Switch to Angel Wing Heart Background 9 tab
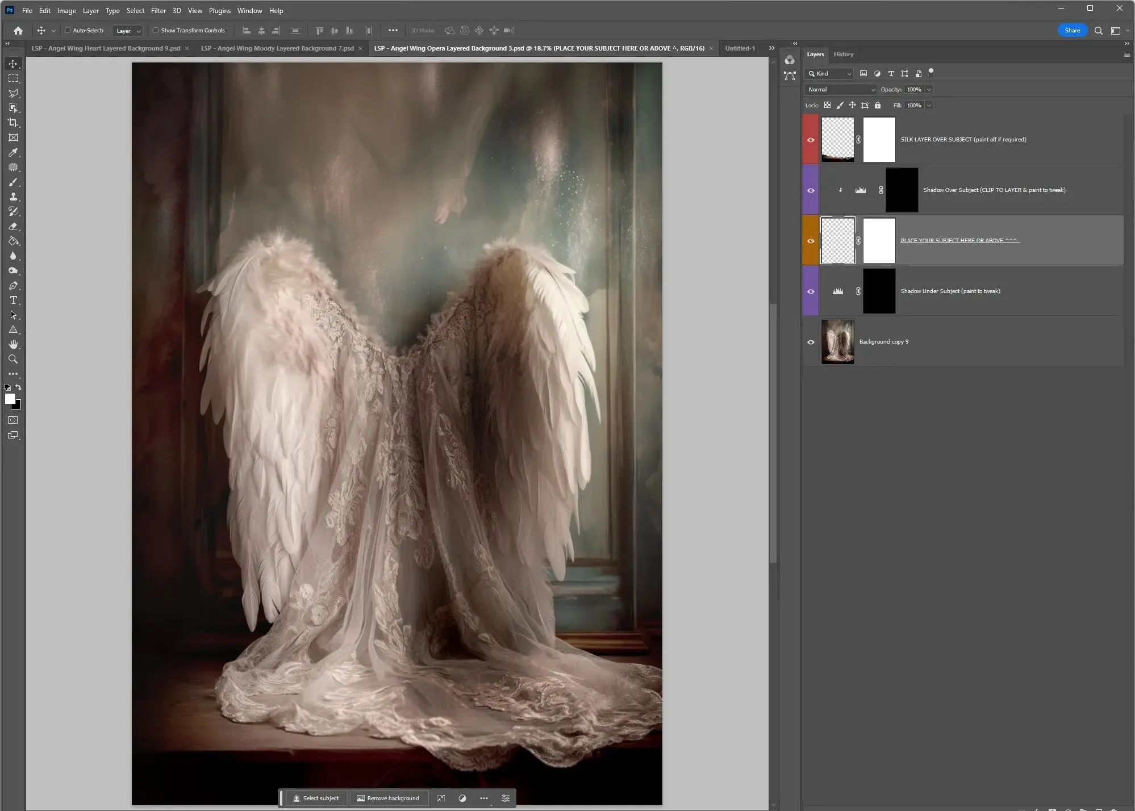Screen dimensions: 1135x811 point(106,48)
